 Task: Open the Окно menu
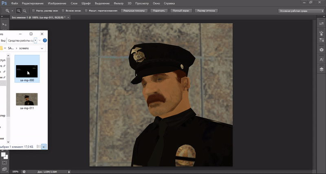point(156,3)
